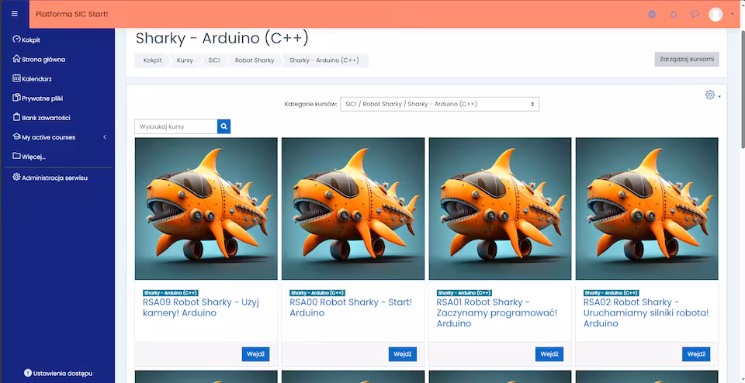The width and height of the screenshot is (745, 383).
Task: Open the notifications bell
Action: pyautogui.click(x=674, y=14)
